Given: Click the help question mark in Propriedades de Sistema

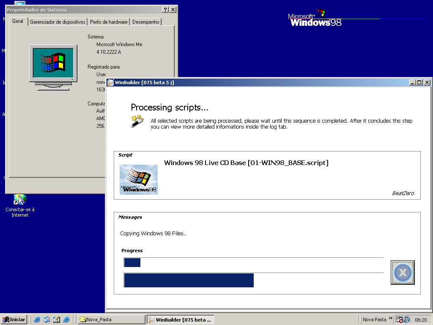Looking at the screenshot, I should point(165,9).
